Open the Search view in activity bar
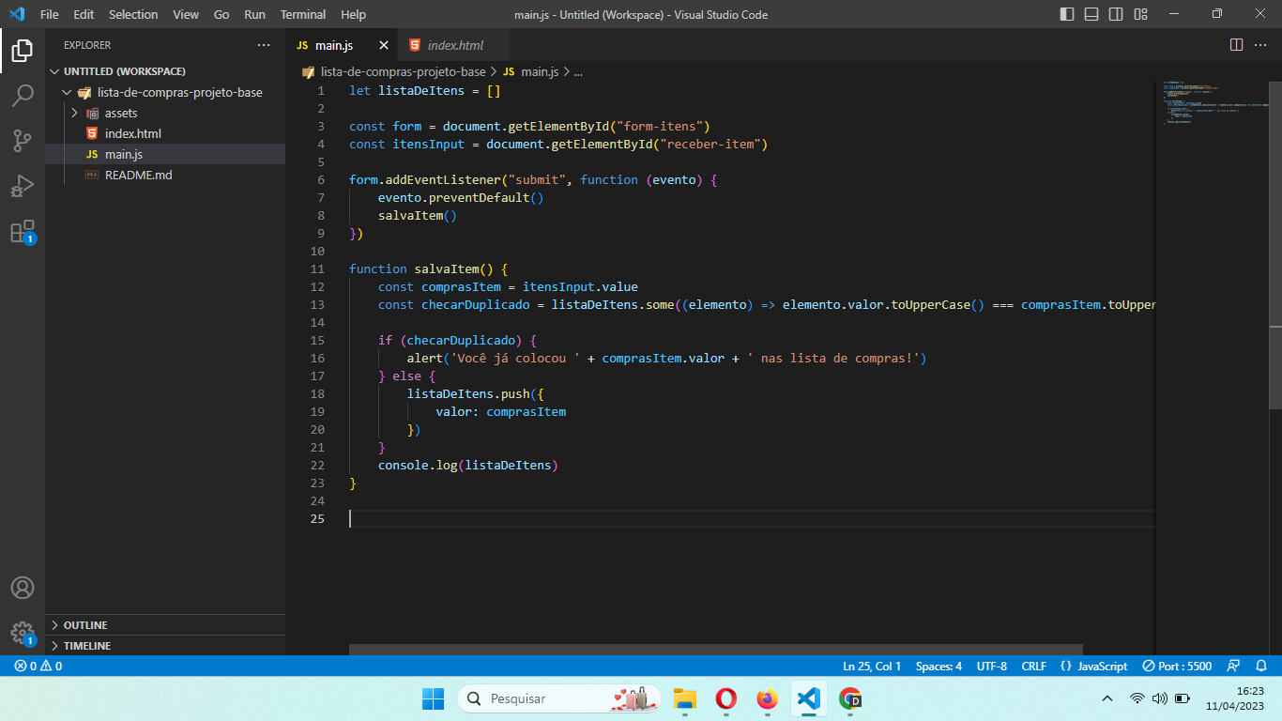This screenshot has width=1282, height=721. tap(23, 96)
